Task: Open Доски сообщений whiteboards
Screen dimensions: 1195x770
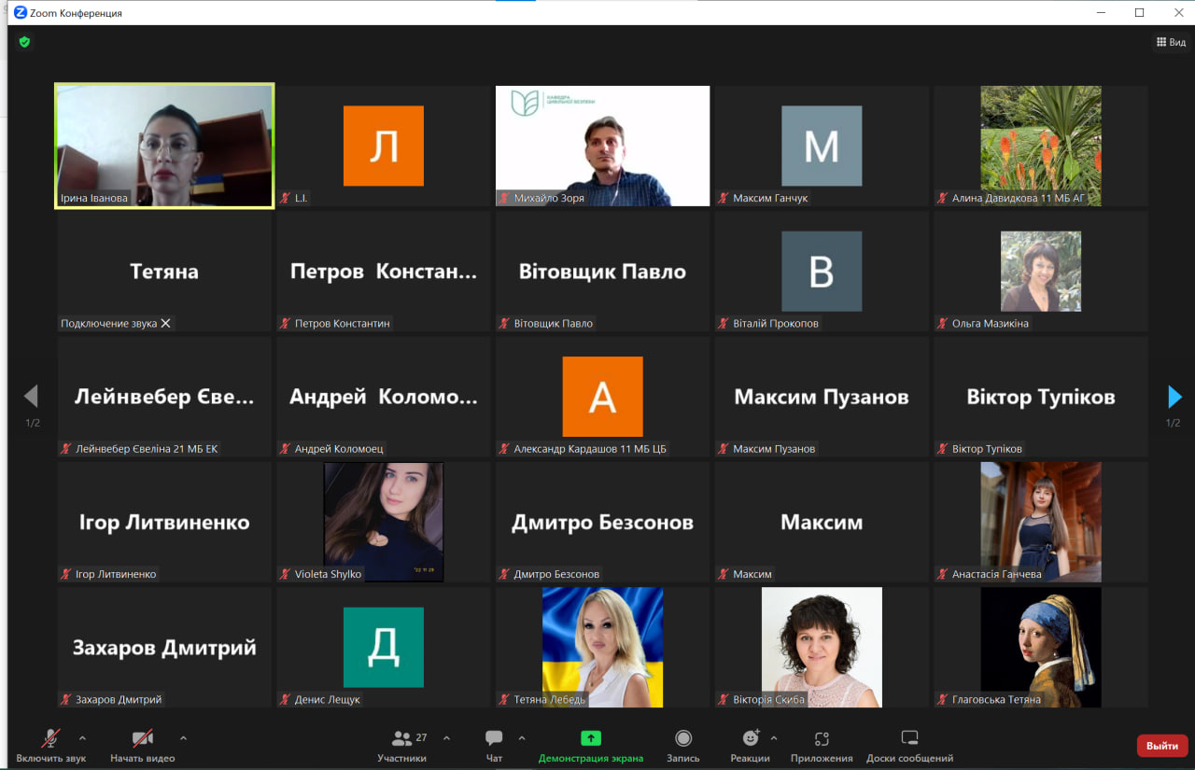Action: [909, 745]
